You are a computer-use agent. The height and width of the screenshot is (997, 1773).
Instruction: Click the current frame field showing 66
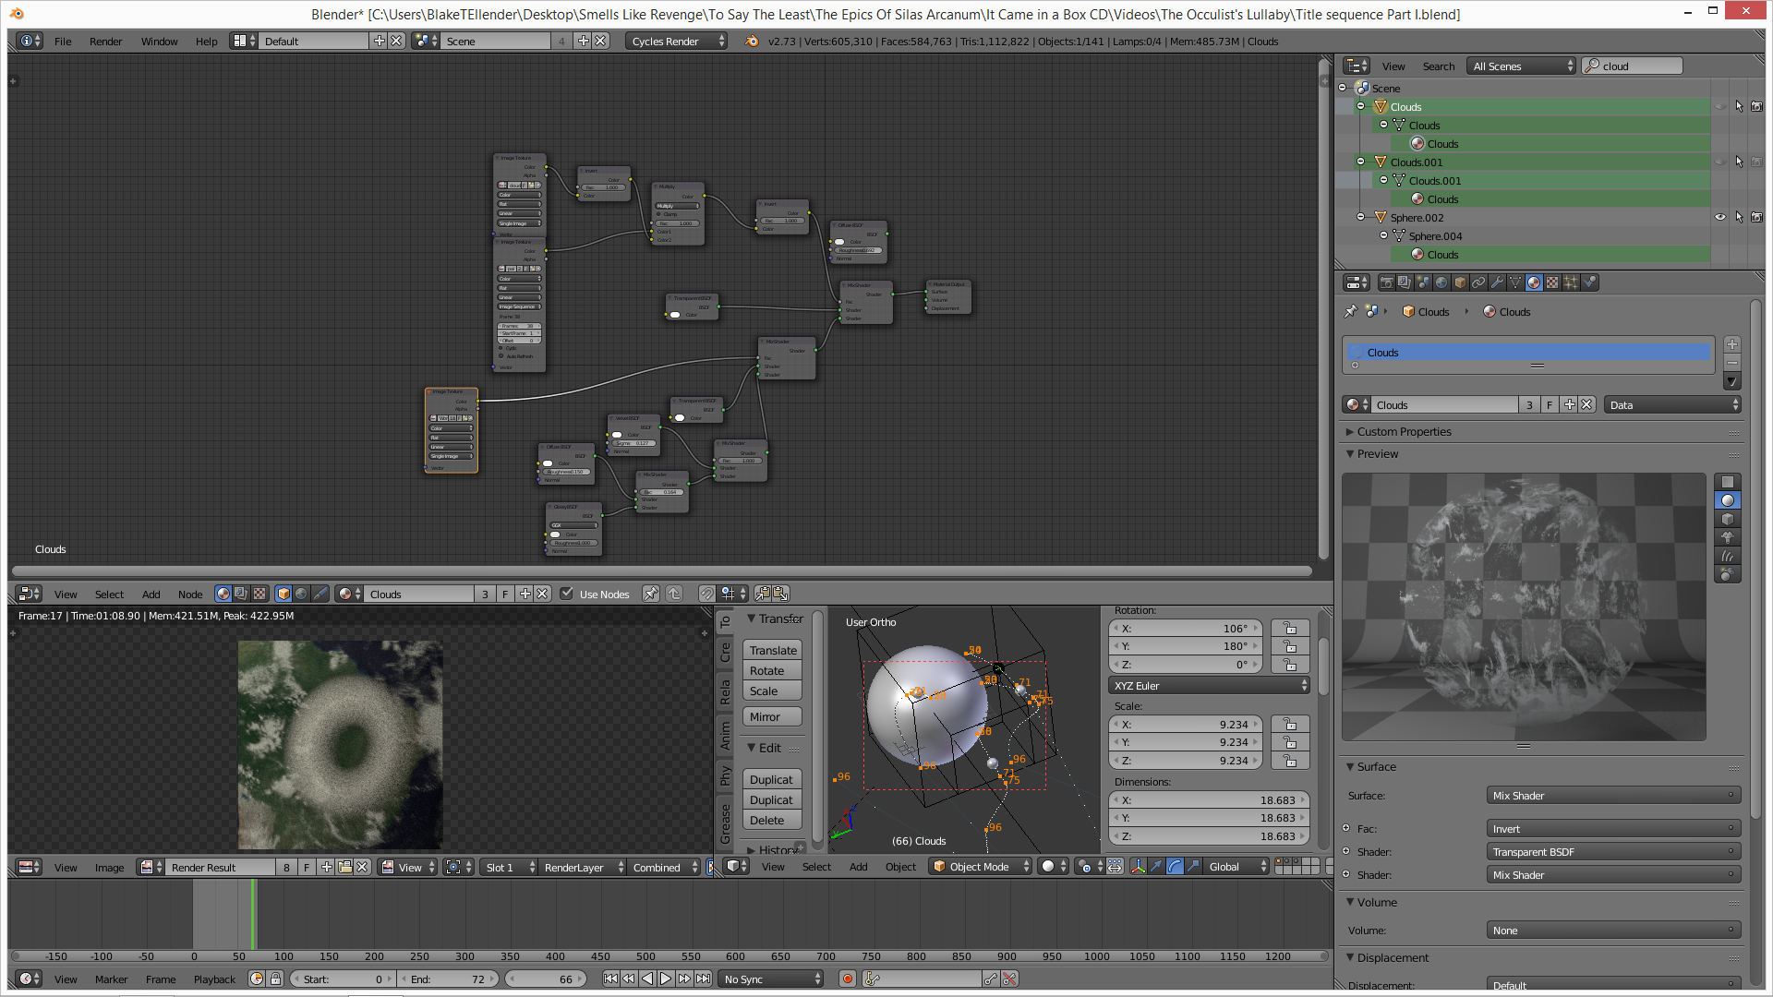coord(547,979)
